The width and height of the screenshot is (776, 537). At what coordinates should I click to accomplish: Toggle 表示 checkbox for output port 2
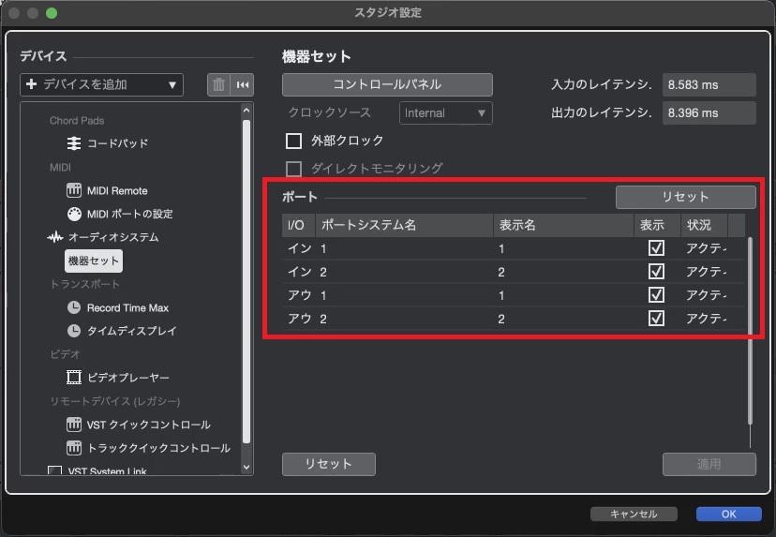pos(656,319)
